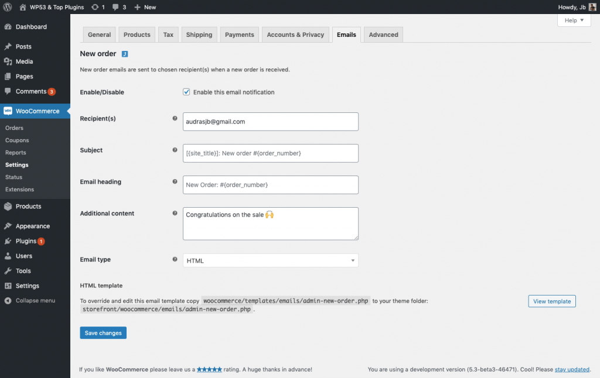Click the red 3 badge on Comments
Screen dimensions: 600x378
coord(52,92)
